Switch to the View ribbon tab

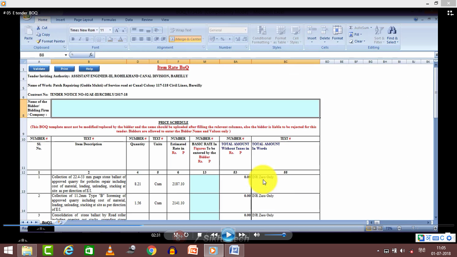coord(165,20)
